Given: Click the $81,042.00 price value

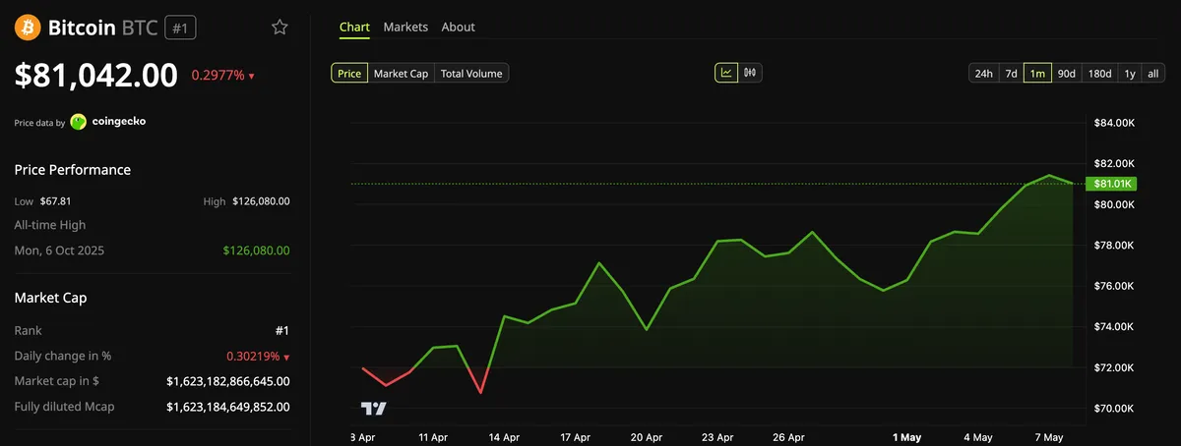Looking at the screenshot, I should pyautogui.click(x=96, y=75).
